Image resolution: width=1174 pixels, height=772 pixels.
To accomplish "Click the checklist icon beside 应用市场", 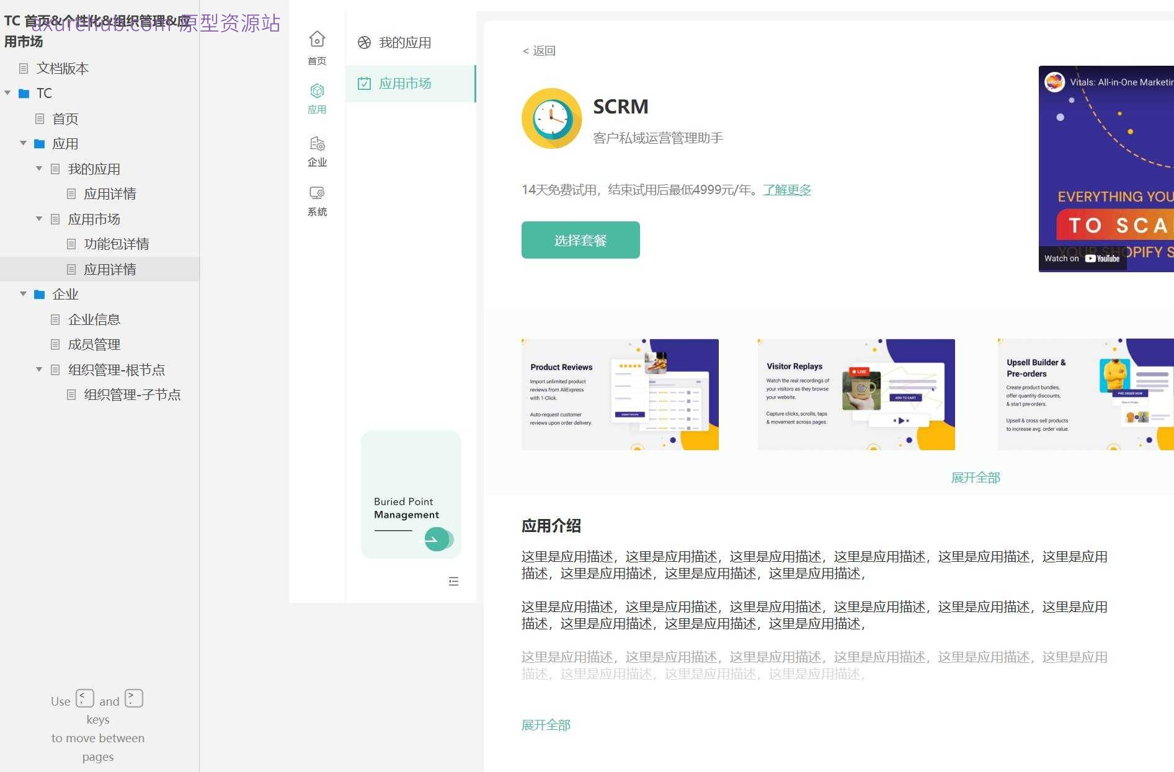I will 365,83.
